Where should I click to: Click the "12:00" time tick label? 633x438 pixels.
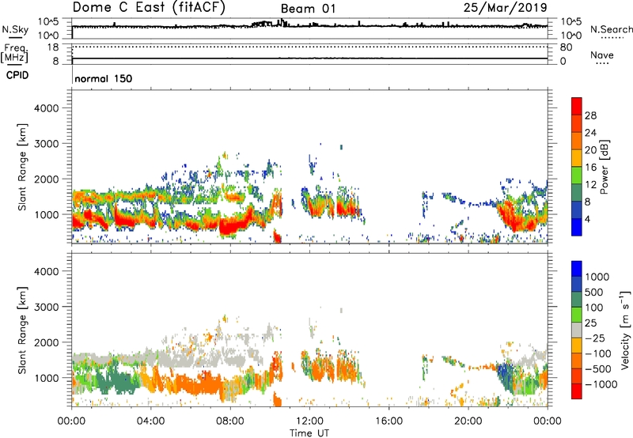[x=309, y=421]
